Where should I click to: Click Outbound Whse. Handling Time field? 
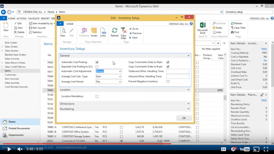(x=178, y=71)
